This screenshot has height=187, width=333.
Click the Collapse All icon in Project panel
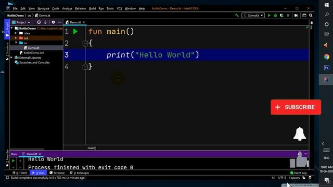(45, 22)
